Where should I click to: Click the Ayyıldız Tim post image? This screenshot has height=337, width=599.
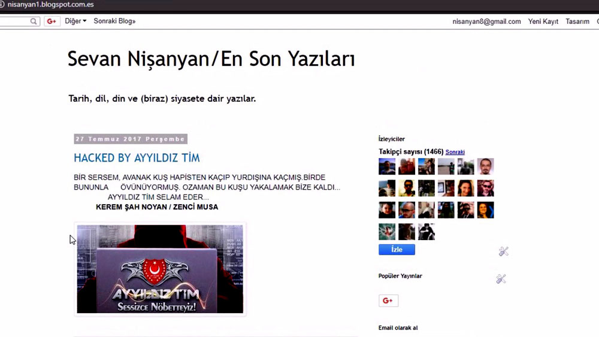160,269
